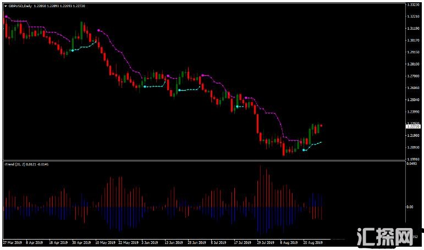Click the 8 Apr 2019 date label
Viewport: 424px width, 250px height.
(x=34, y=242)
